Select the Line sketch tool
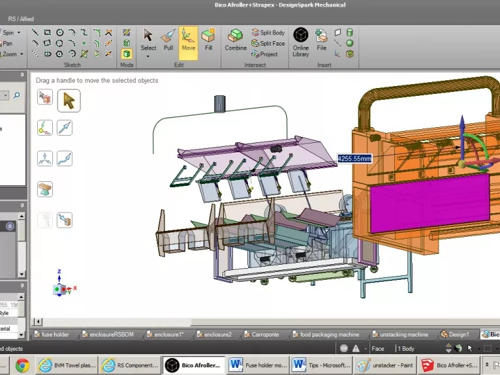This screenshot has height=375, width=500. (35, 32)
